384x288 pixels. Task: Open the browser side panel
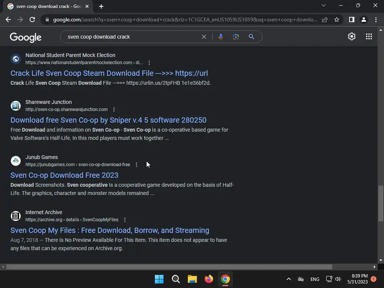(x=352, y=19)
